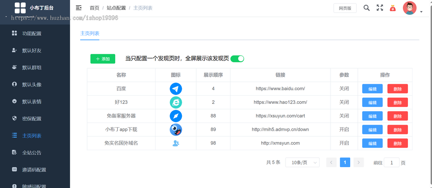Image resolution: width=432 pixels, height=188 pixels.
Task: Edit the 免备案服务器 row
Action: 372,116
